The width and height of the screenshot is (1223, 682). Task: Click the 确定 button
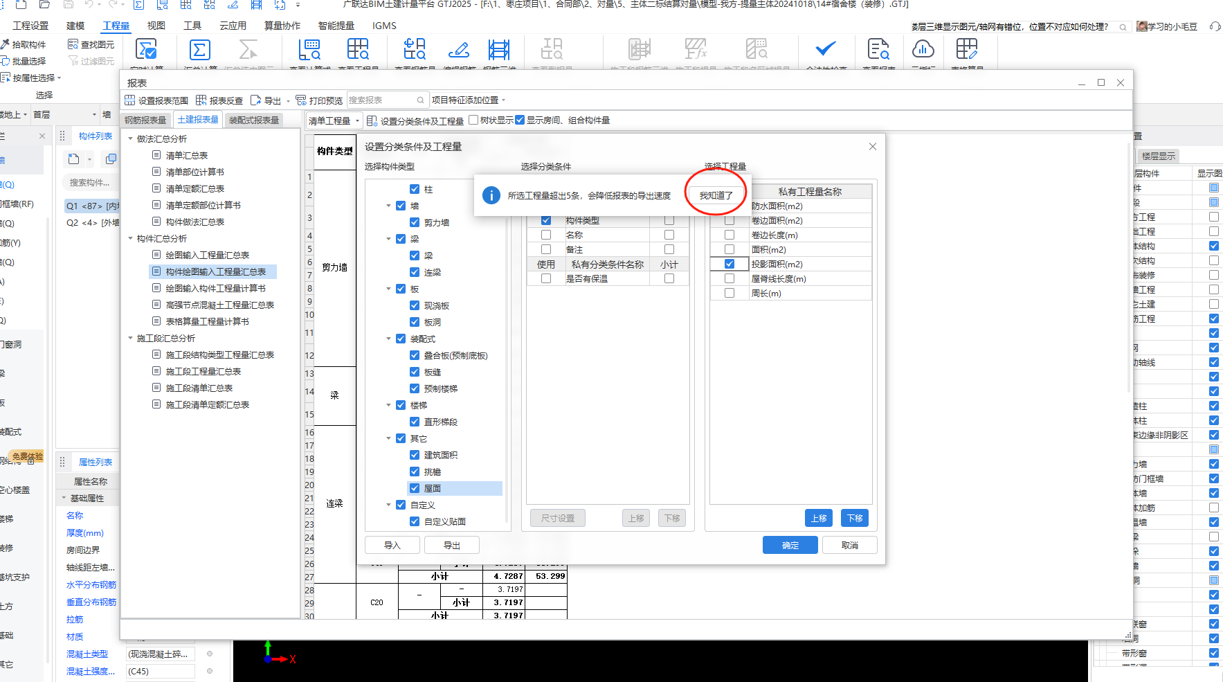pyautogui.click(x=790, y=546)
